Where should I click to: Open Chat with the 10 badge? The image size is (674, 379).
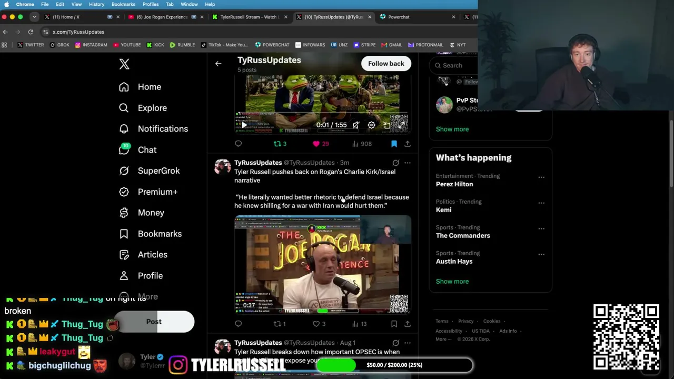tap(137, 150)
